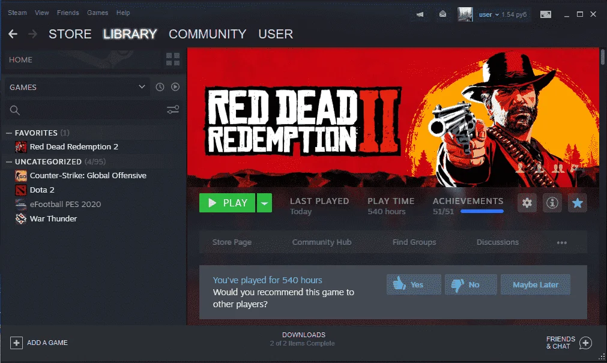607x363 pixels.
Task: Open the Find Groups link
Action: (414, 242)
